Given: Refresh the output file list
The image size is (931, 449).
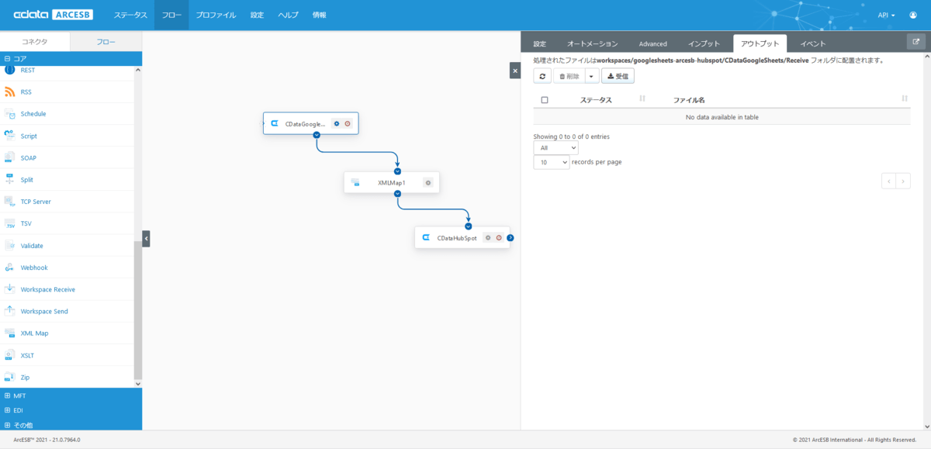Looking at the screenshot, I should tap(542, 76).
